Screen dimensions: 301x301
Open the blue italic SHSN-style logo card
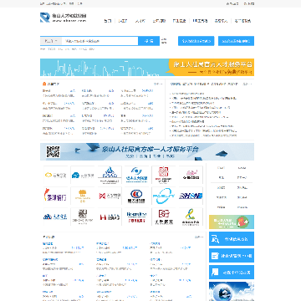tap(191, 196)
